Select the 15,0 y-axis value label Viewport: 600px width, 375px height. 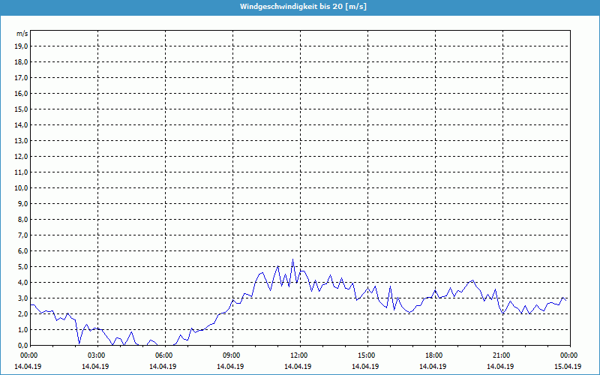coord(22,109)
